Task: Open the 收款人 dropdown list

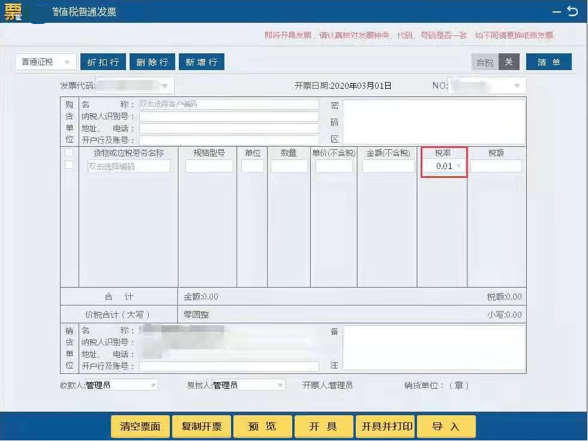Action: click(x=153, y=385)
